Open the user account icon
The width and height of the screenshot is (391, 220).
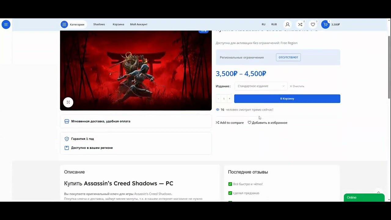pyautogui.click(x=287, y=24)
